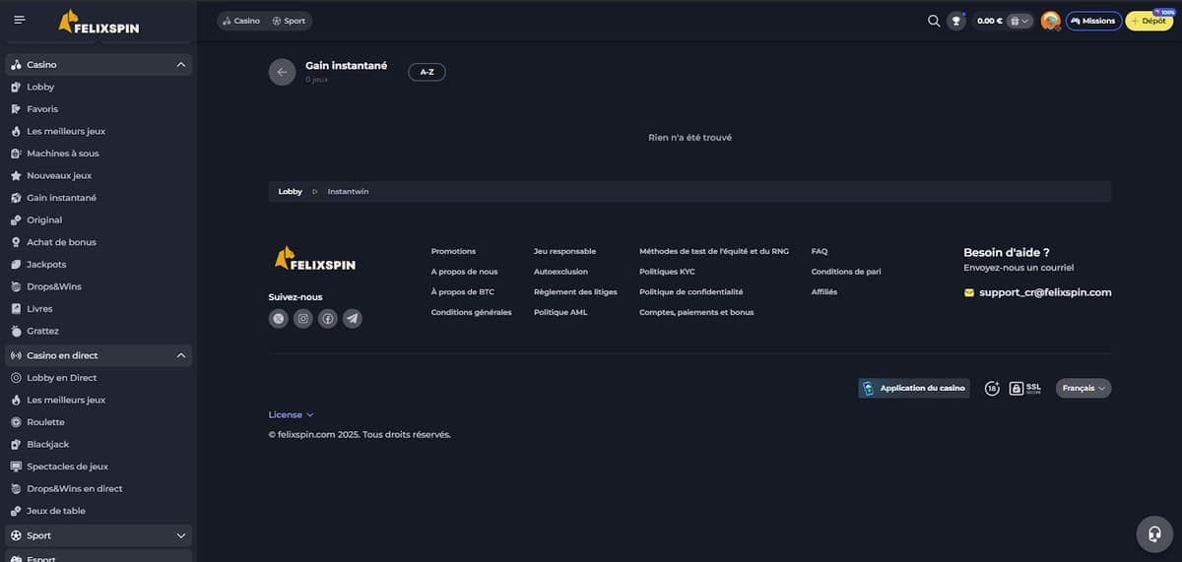This screenshot has height=562, width=1182.
Task: Open Méthodes de test de l'équité link
Action: click(x=714, y=252)
